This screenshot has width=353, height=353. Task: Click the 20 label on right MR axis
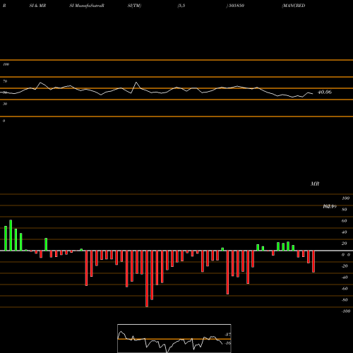coord(345,244)
